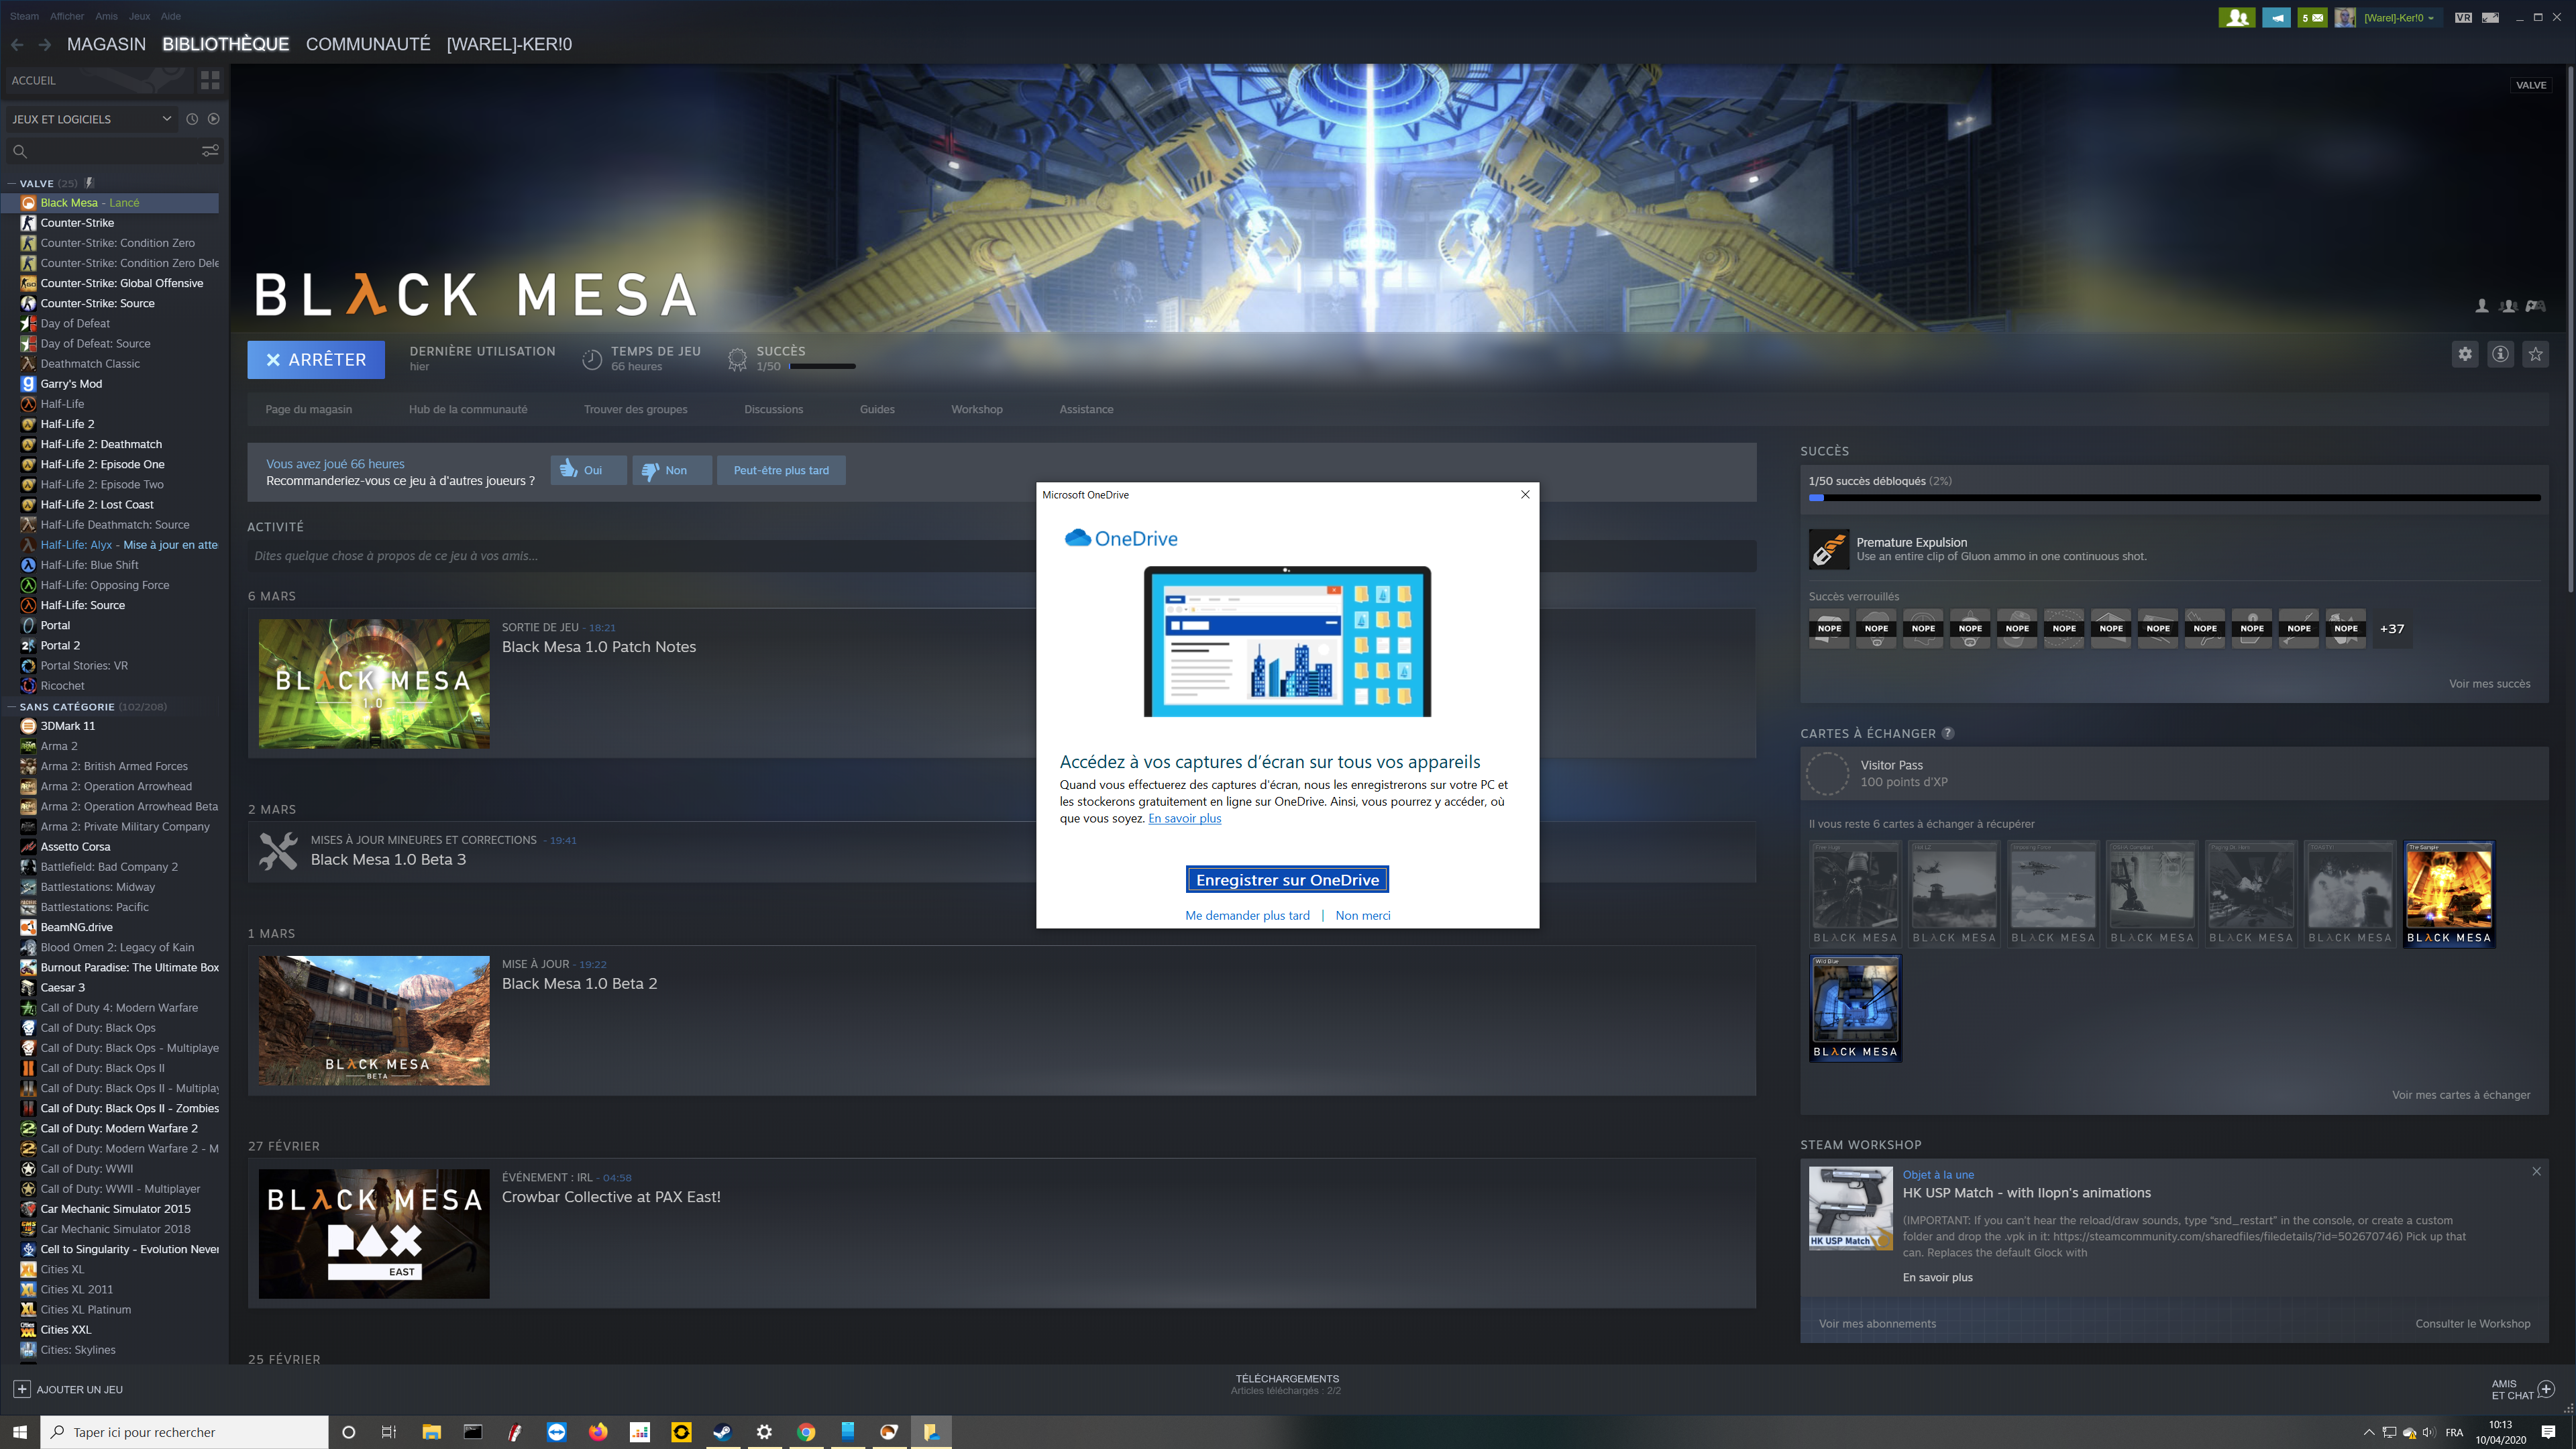
Task: Open game info panel icon
Action: [x=2500, y=354]
